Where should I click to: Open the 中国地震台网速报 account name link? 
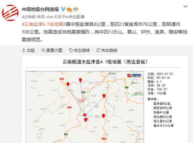(40, 9)
